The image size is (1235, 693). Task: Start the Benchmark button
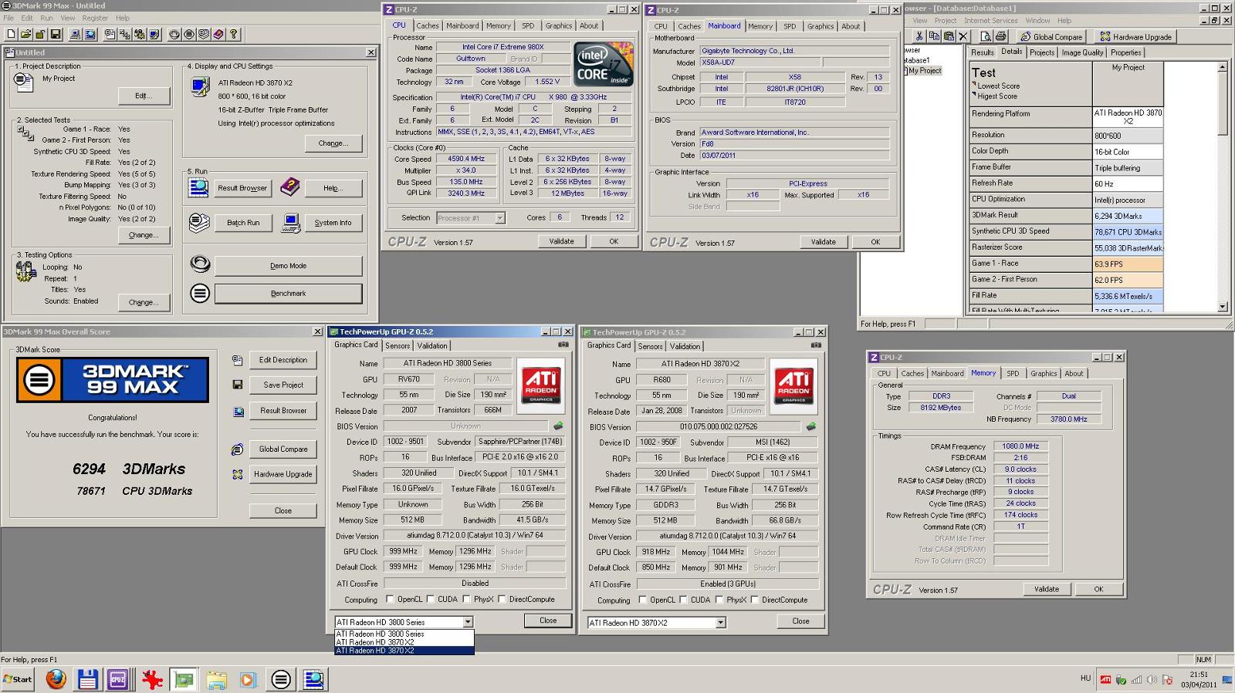[x=288, y=294]
